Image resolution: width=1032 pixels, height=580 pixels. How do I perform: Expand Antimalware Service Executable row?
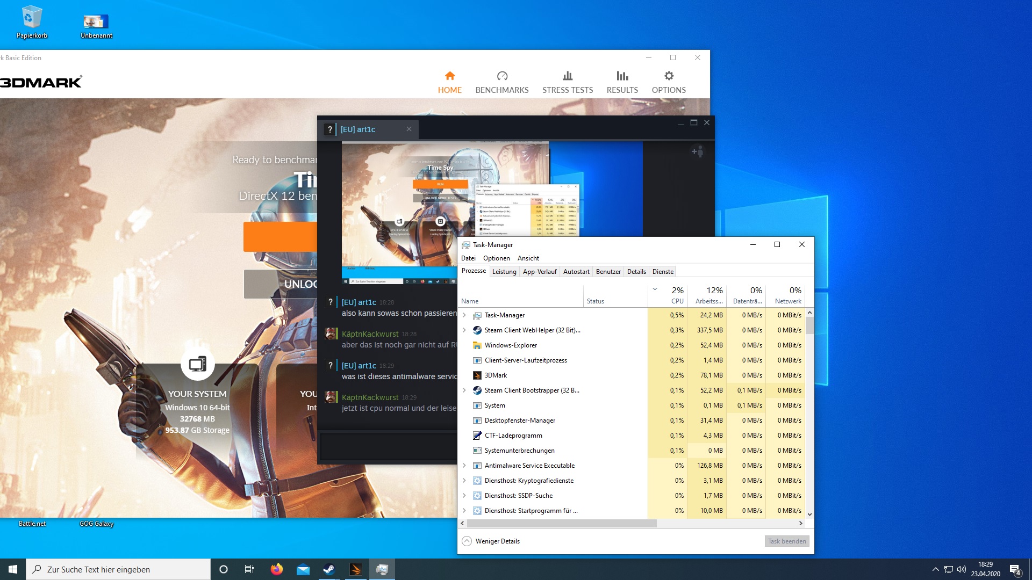[x=464, y=466]
